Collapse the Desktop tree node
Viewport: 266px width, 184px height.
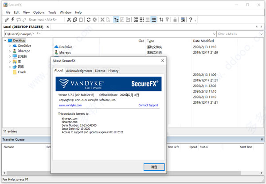point(5,40)
